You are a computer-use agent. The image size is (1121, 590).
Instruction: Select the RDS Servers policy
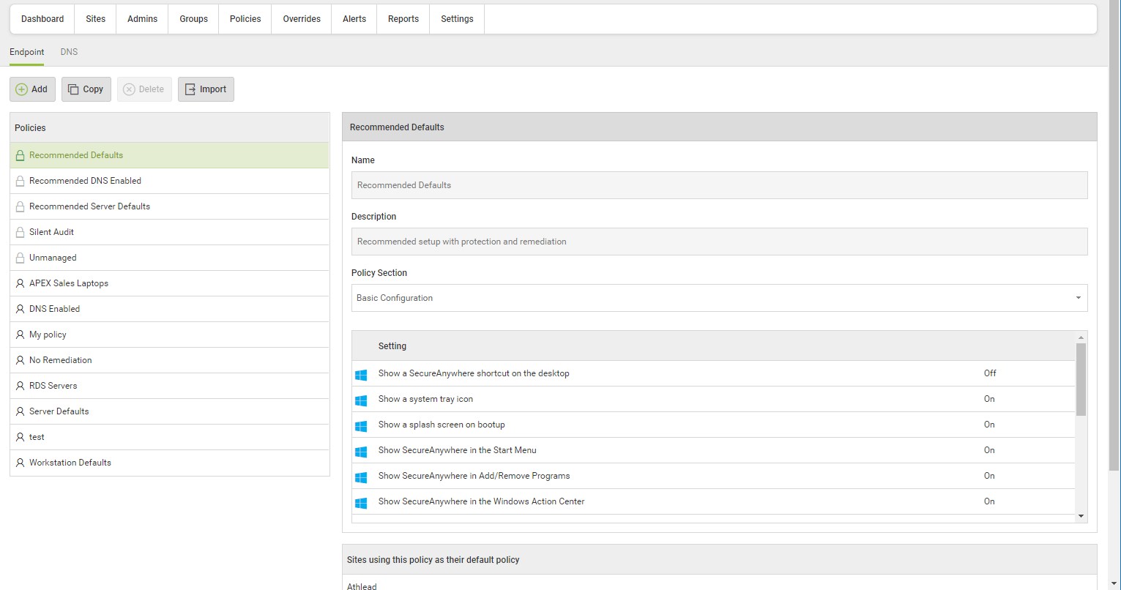[x=170, y=386]
